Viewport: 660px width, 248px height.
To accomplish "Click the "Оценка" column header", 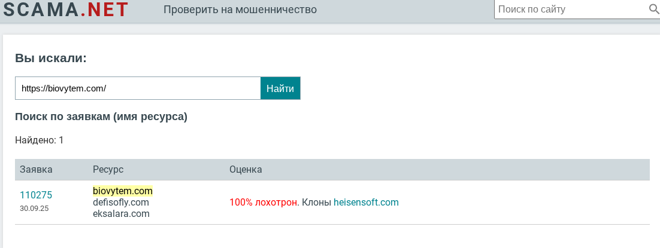I will coord(246,170).
